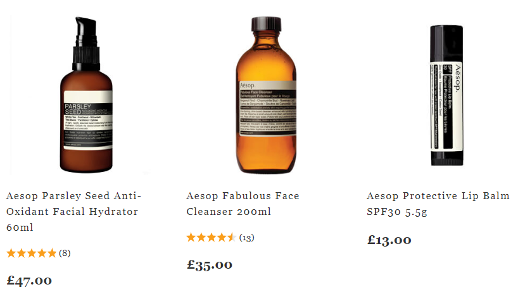
Task: Click the five-star rating of Facial Hydrator
Action: tap(32, 253)
